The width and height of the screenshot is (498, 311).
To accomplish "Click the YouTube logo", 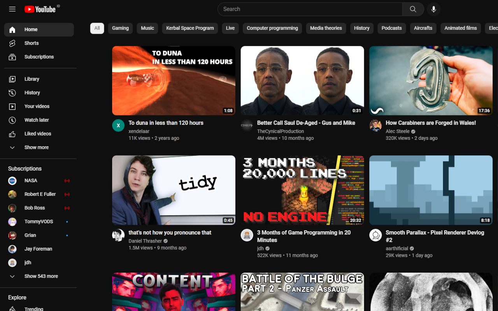I will pyautogui.click(x=40, y=9).
